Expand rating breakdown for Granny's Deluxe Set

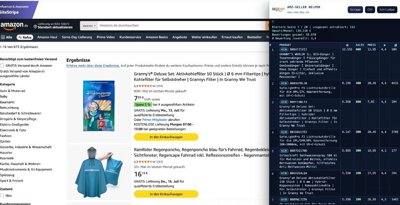(154, 86)
